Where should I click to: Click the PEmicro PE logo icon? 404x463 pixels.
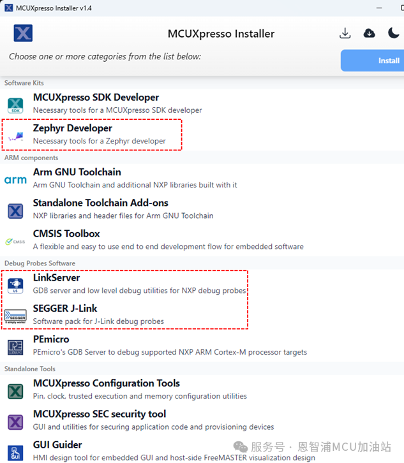pos(15,347)
